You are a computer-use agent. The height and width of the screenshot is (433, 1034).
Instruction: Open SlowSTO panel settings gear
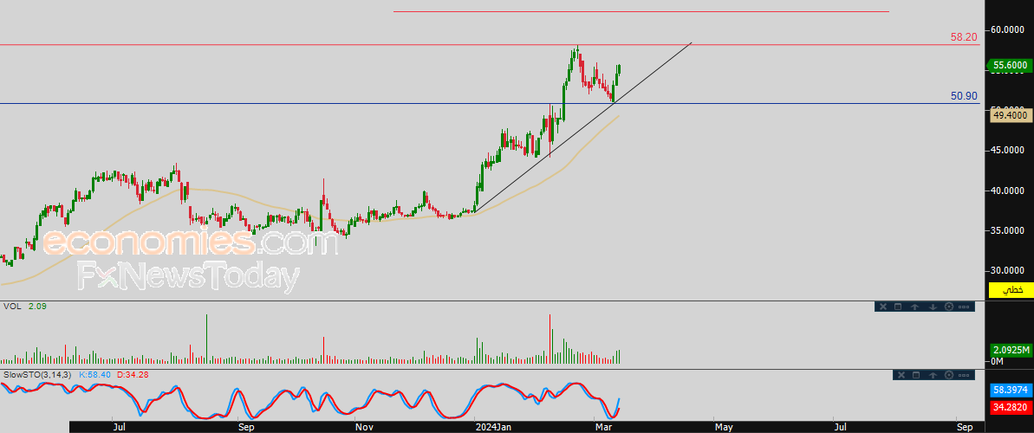[x=950, y=375]
